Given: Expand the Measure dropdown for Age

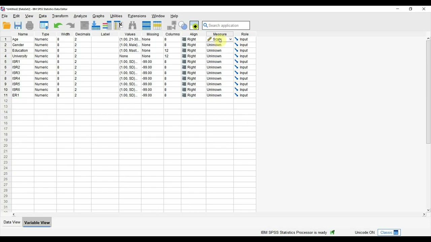Looking at the screenshot, I should tap(230, 39).
